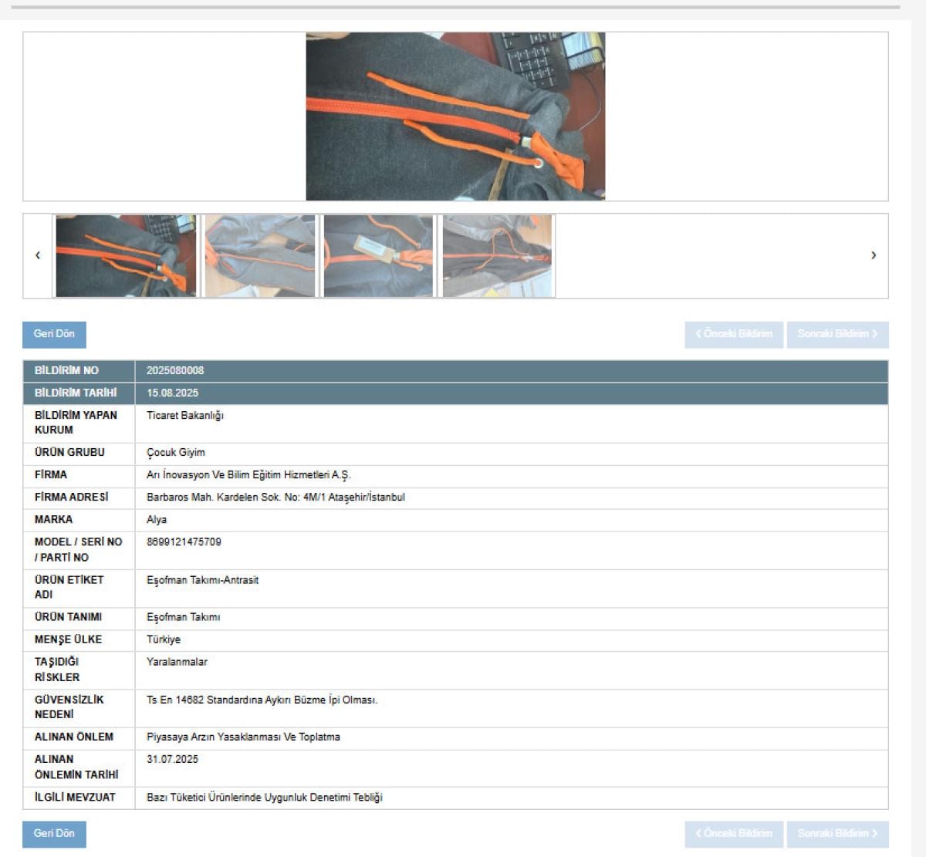This screenshot has width=926, height=857.
Task: Click the Barbaros Mah. address text
Action: click(275, 498)
